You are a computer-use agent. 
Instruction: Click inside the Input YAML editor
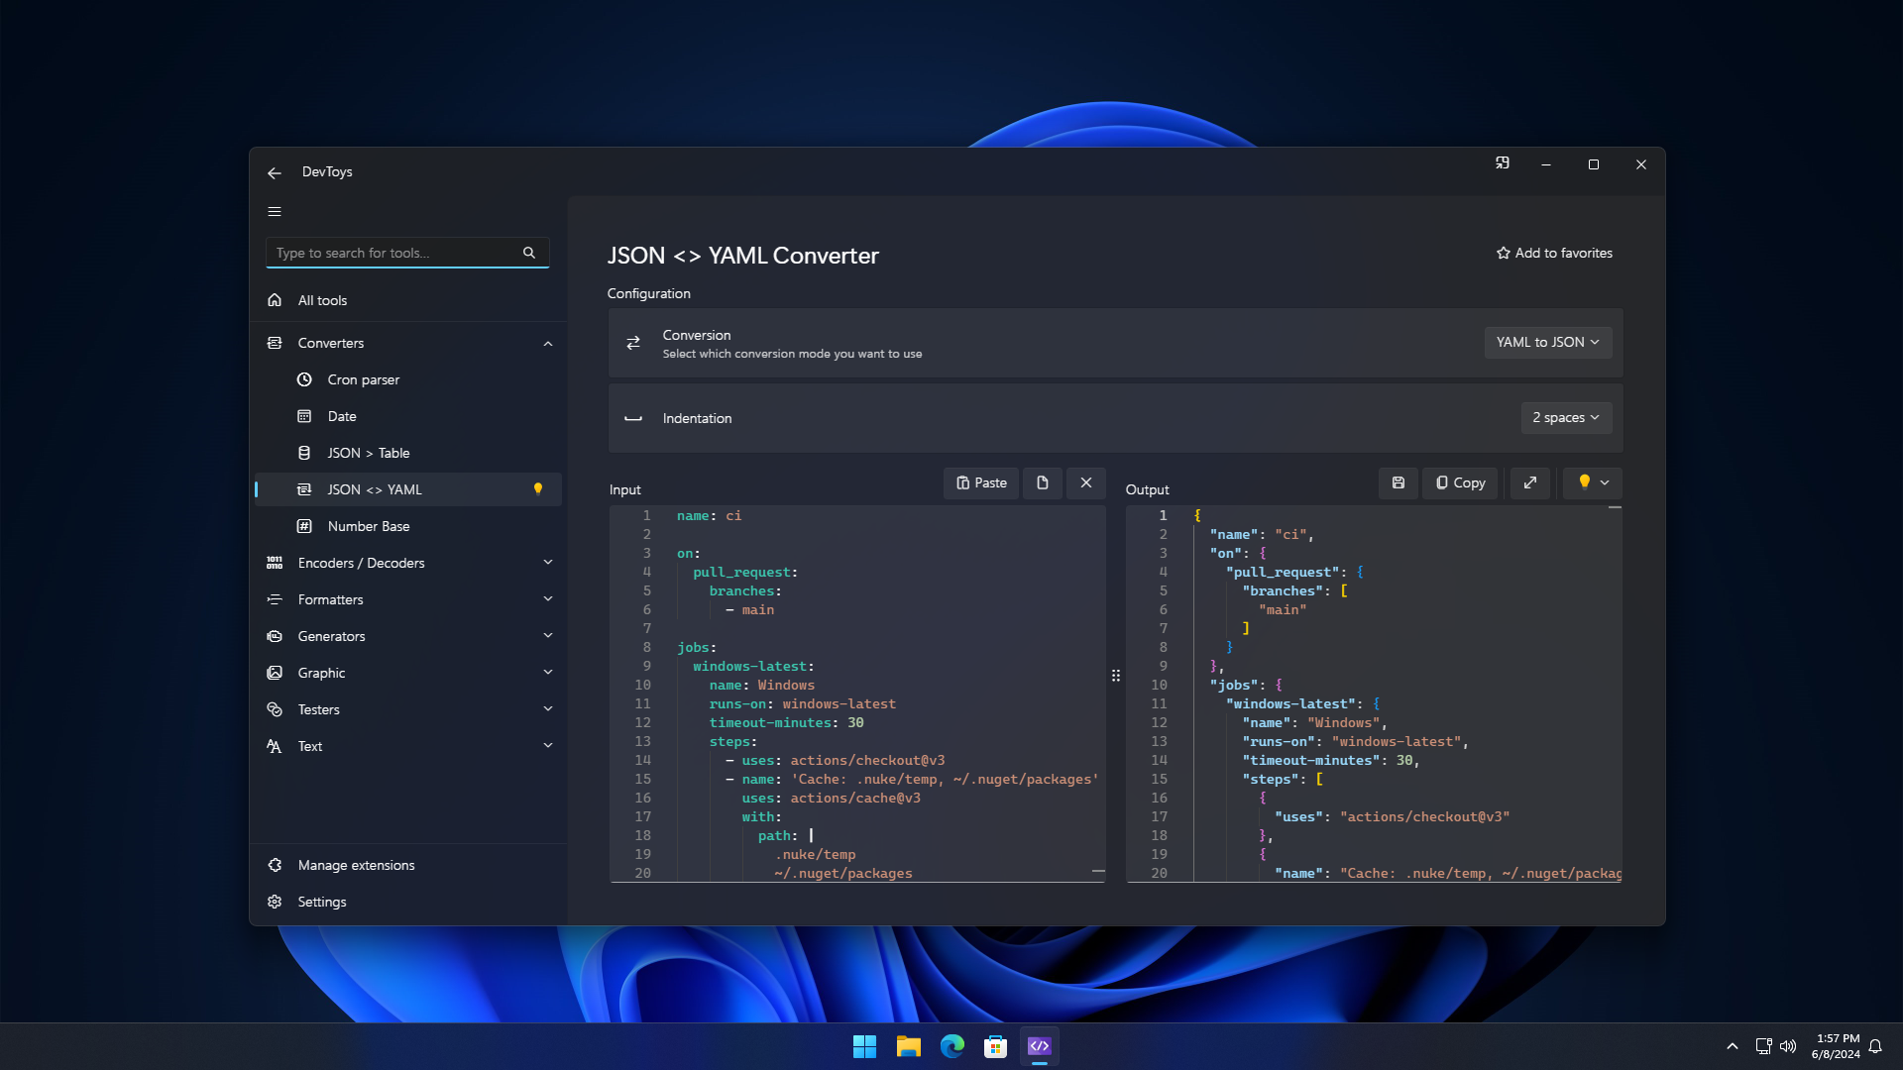[857, 694]
